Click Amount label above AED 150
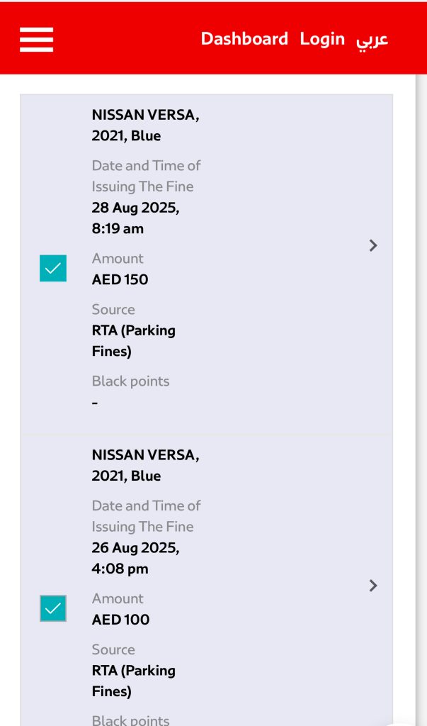The image size is (427, 726). [118, 259]
